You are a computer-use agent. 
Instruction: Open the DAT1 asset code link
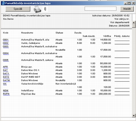click(6, 74)
